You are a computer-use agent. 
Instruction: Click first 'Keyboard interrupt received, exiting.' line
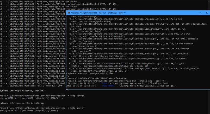pyautogui.click(x=22, y=91)
